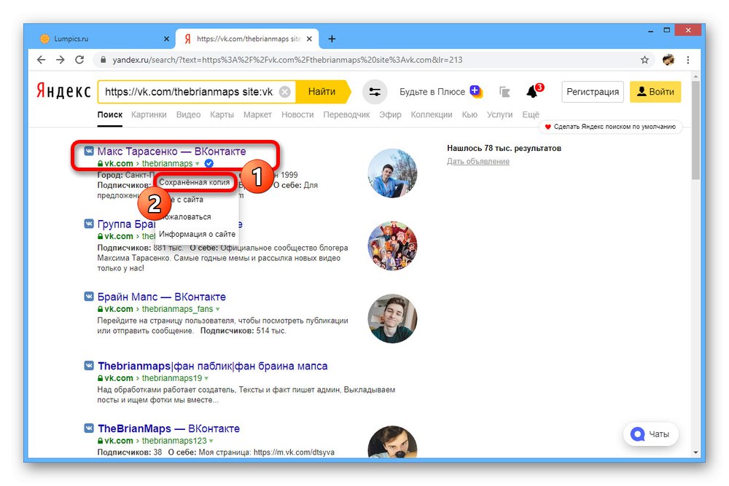729x486 pixels.
Task: Open Макс Тарасенко — ВКонтакте result
Action: click(x=171, y=152)
